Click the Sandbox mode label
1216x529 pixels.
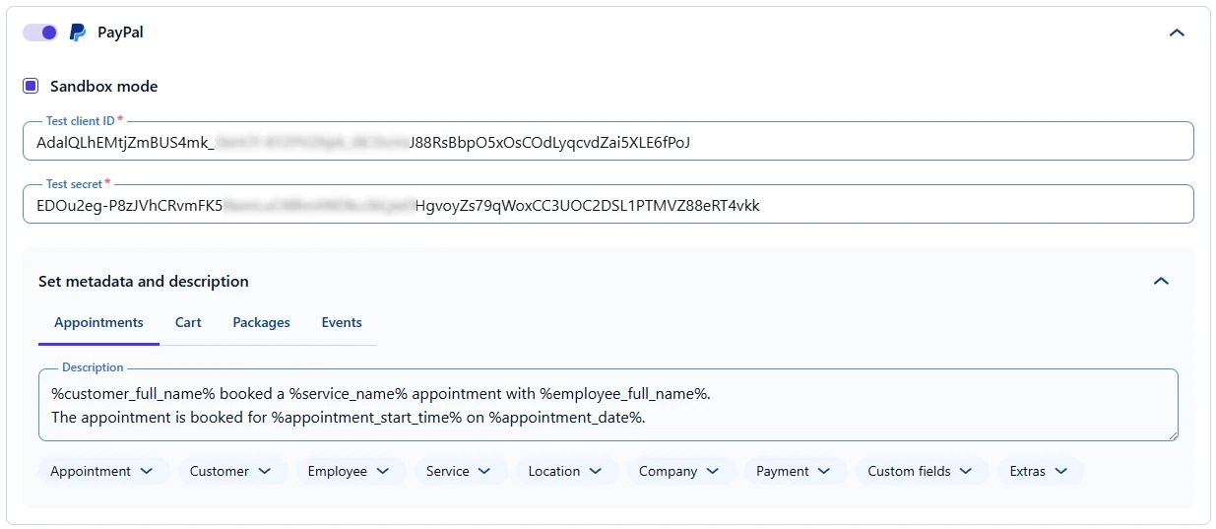[x=103, y=86]
